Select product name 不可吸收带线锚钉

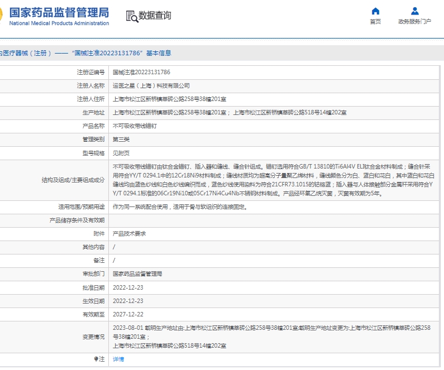tap(135, 126)
